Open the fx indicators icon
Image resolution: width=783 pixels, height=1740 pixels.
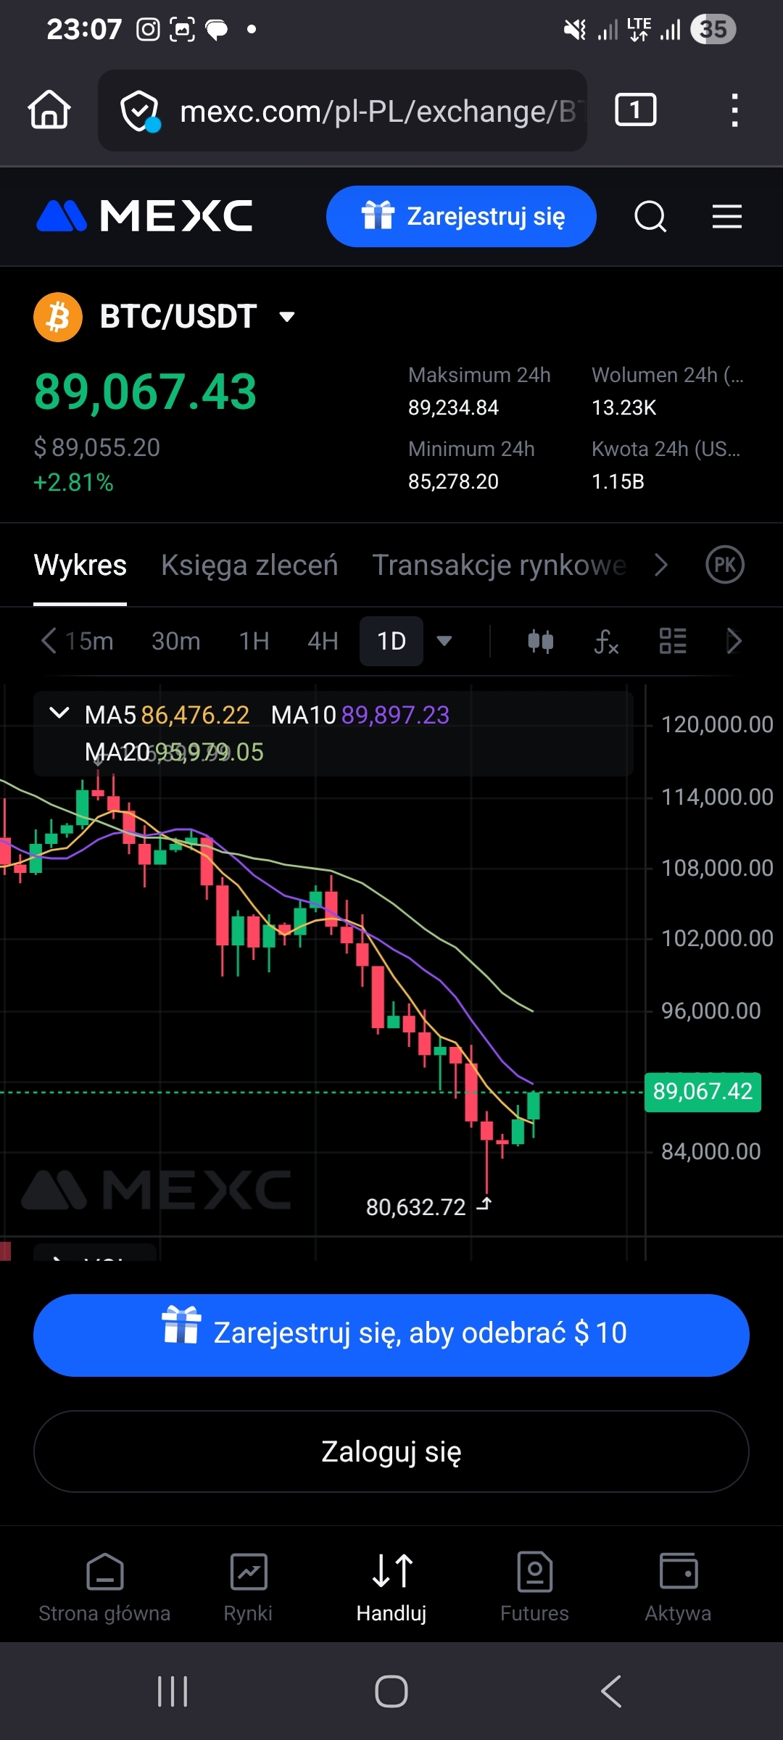click(606, 641)
